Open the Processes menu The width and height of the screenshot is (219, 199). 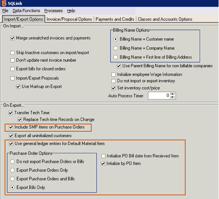click(53, 11)
